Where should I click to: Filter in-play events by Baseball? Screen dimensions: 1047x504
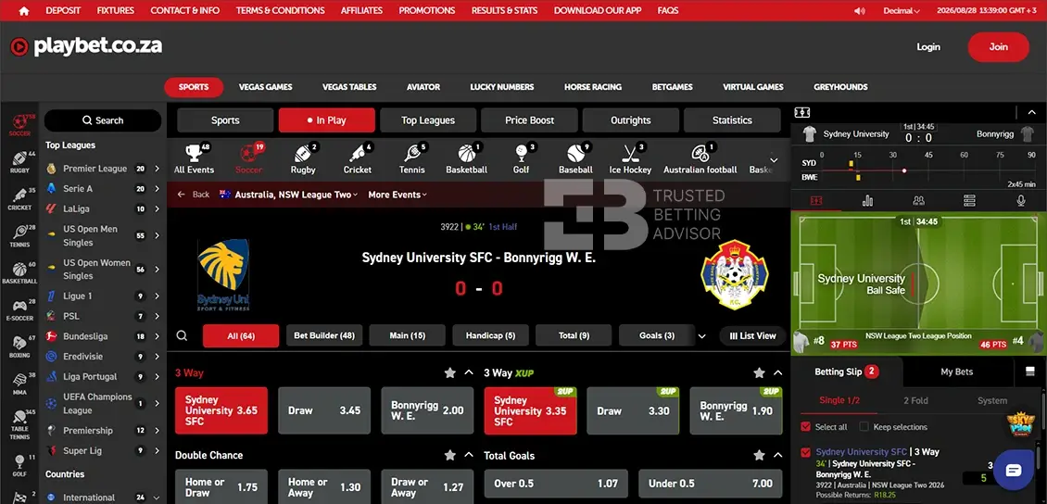click(x=575, y=158)
